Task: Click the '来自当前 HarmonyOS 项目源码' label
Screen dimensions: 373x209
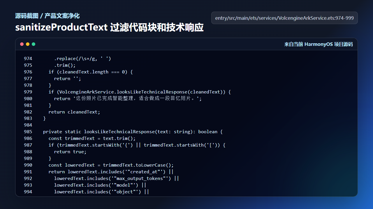Action: (x=319, y=44)
